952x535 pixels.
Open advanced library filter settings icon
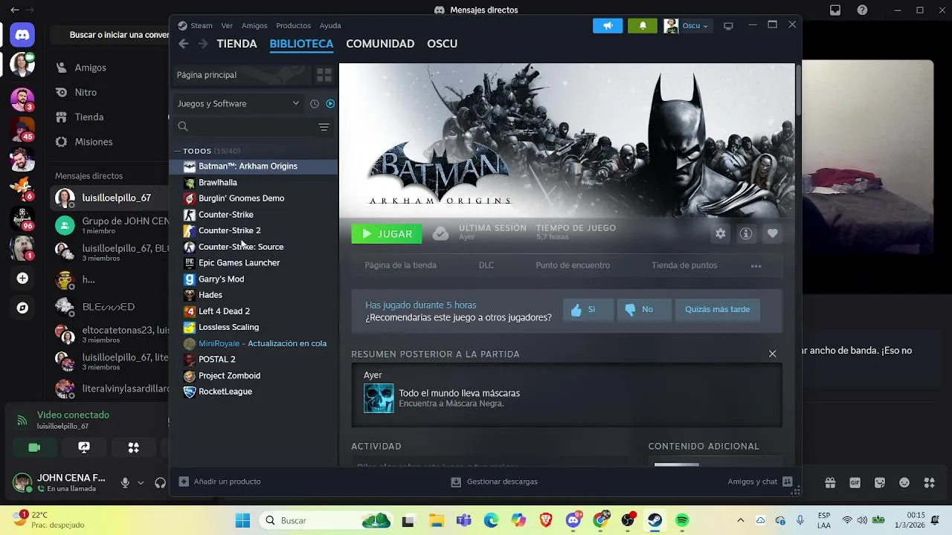tap(324, 127)
